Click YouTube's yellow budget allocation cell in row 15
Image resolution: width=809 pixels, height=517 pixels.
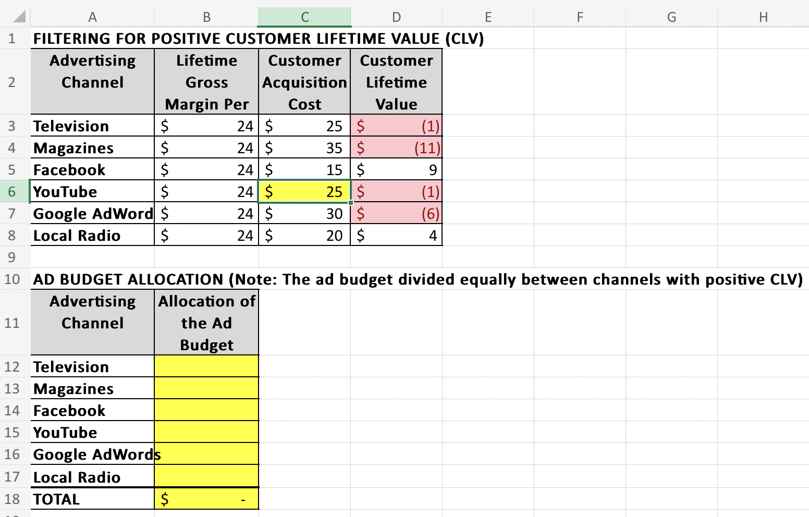[x=206, y=432]
